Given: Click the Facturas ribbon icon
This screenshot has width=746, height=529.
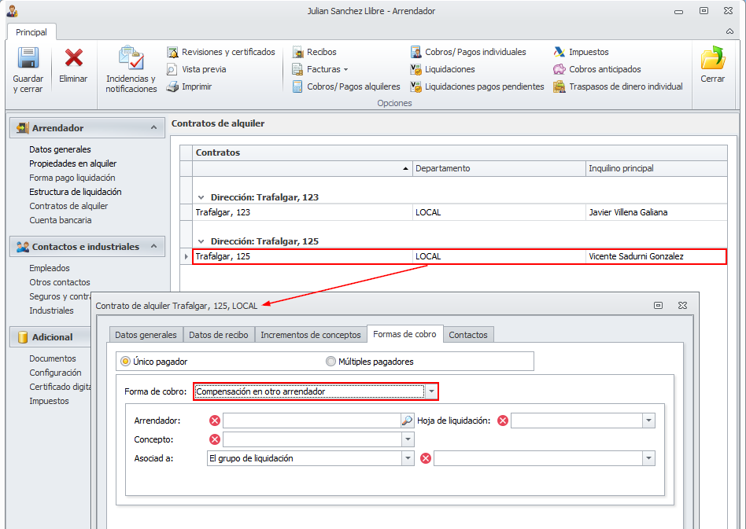Looking at the screenshot, I should pos(297,69).
